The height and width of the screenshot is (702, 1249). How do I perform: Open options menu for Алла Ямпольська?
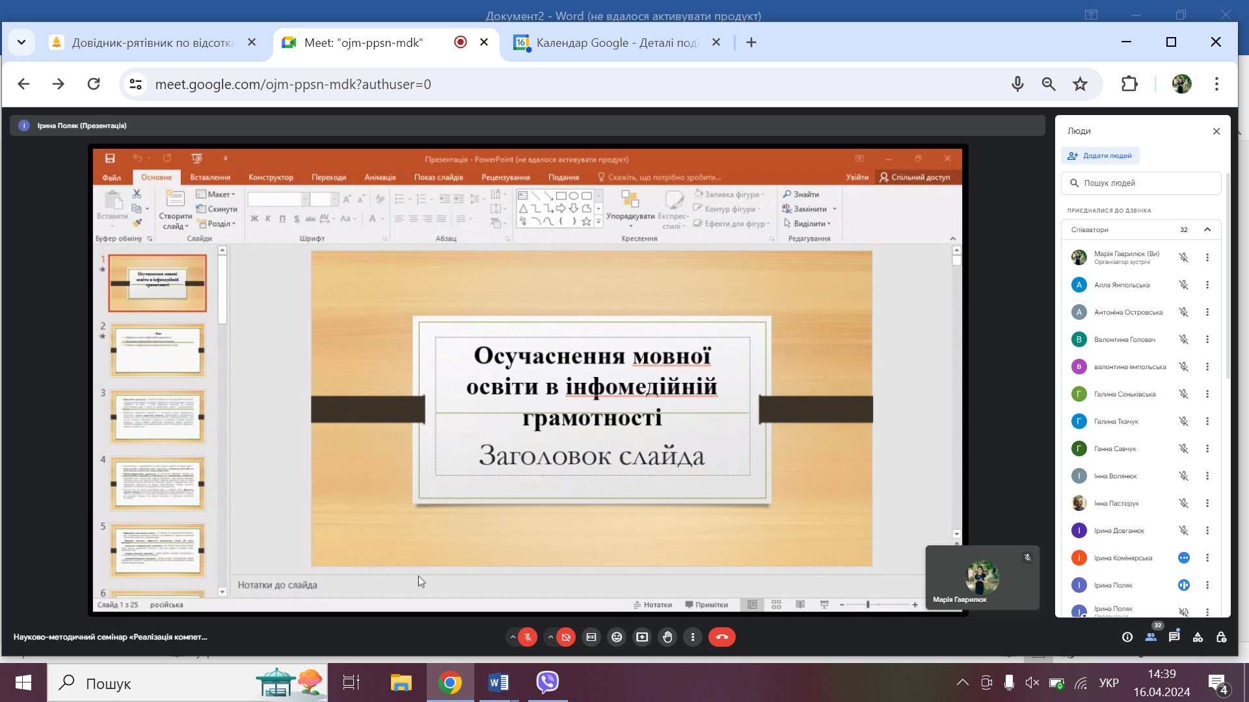pyautogui.click(x=1207, y=285)
